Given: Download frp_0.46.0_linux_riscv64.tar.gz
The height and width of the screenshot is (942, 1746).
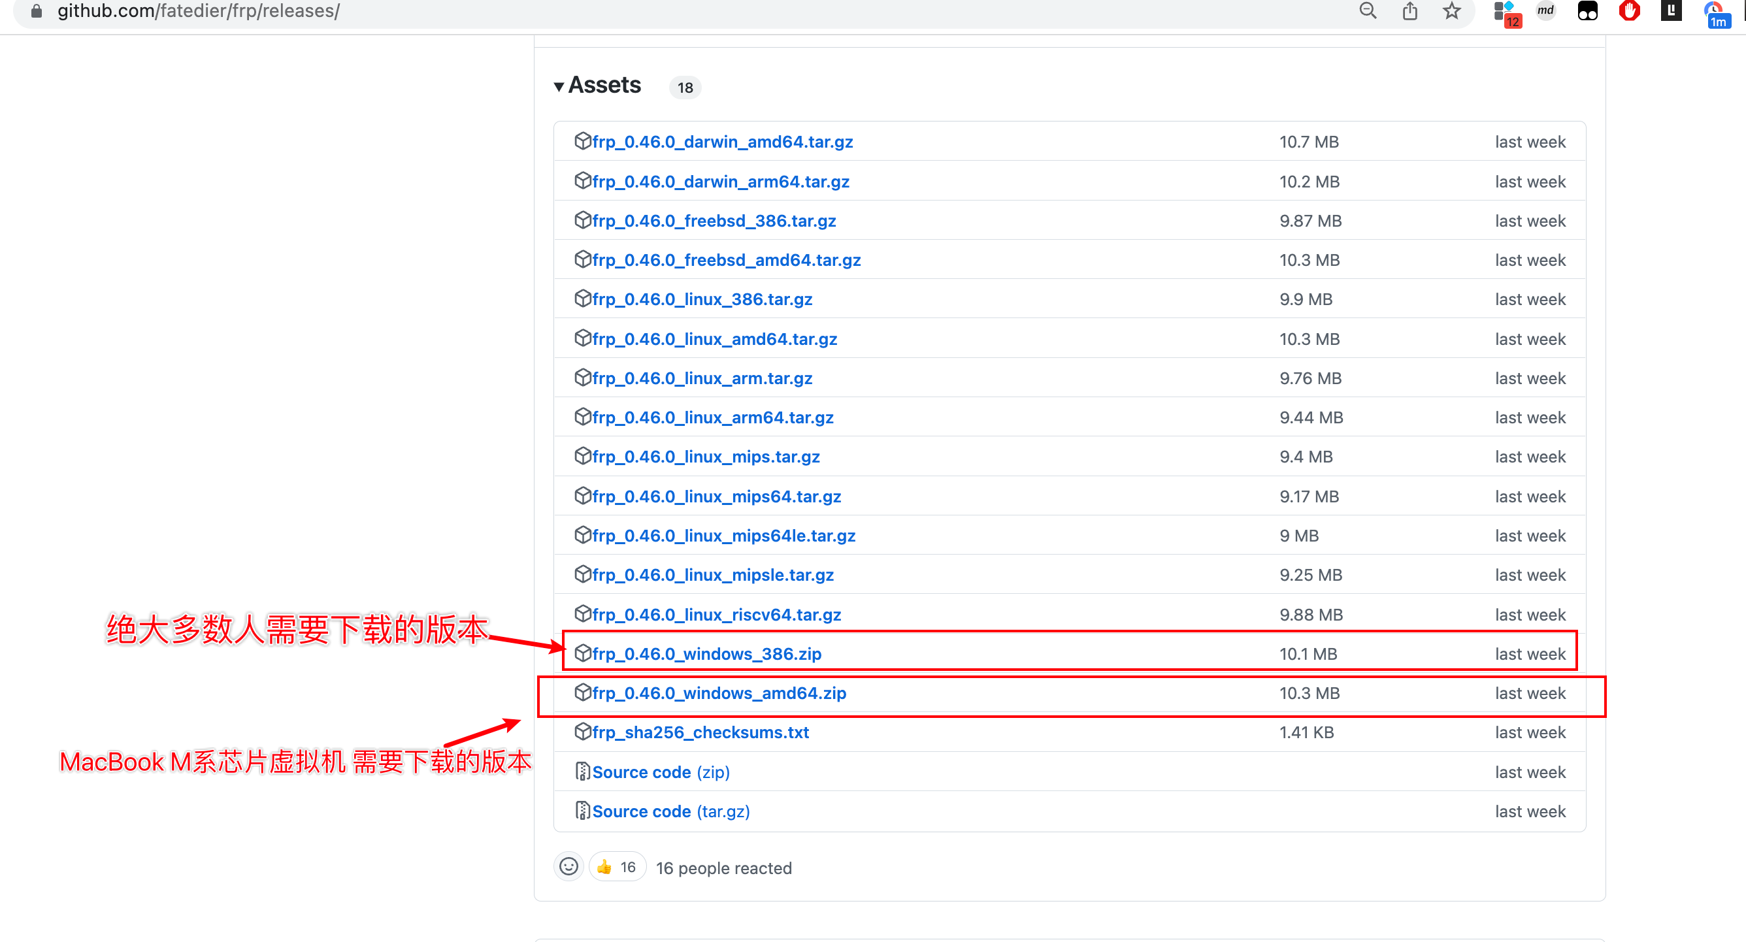Looking at the screenshot, I should (716, 615).
